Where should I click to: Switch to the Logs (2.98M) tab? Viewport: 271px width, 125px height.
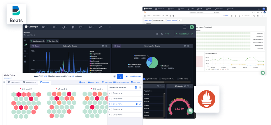pyautogui.click(x=14, y=83)
